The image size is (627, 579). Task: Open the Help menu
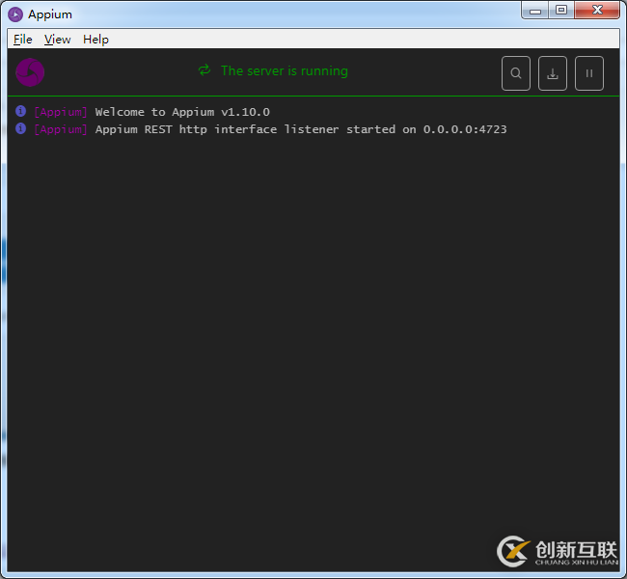[95, 40]
